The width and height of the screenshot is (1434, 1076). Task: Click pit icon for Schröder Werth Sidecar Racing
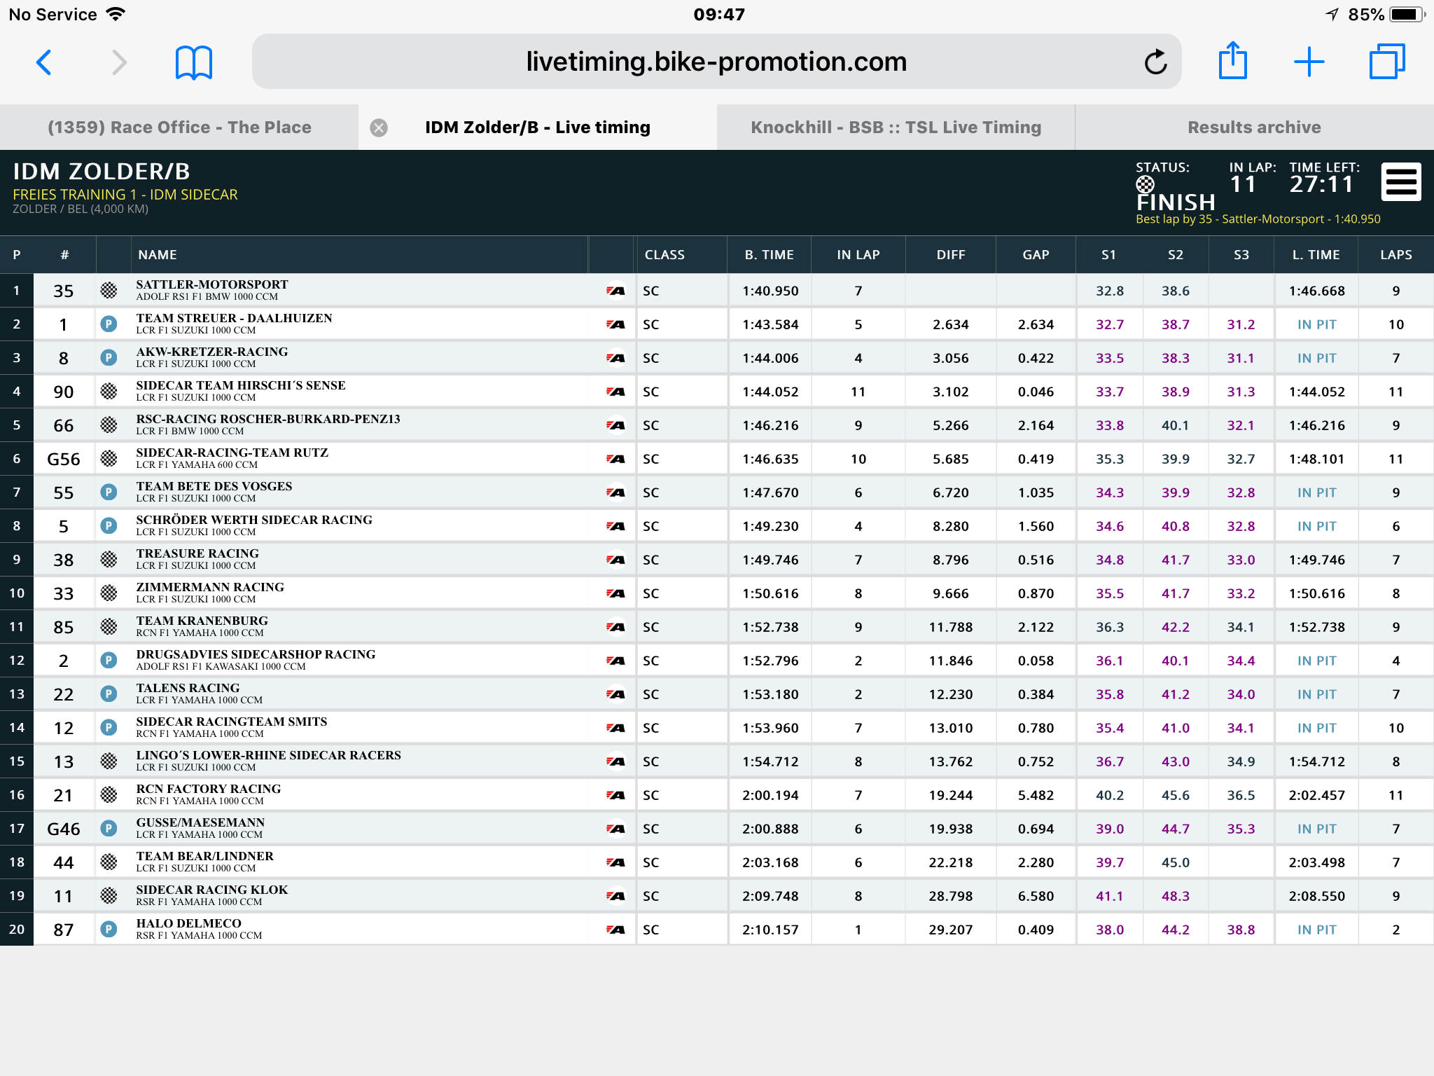(x=109, y=525)
